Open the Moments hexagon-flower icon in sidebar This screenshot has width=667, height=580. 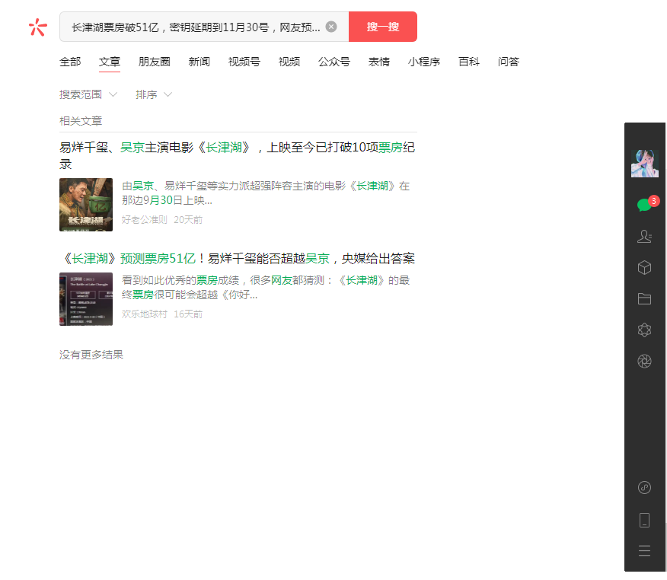[x=644, y=330]
